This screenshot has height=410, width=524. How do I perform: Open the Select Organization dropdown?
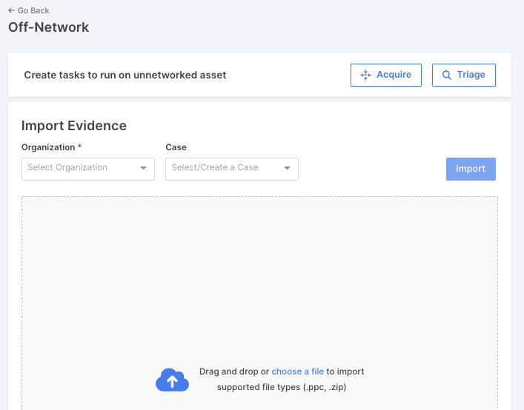88,169
